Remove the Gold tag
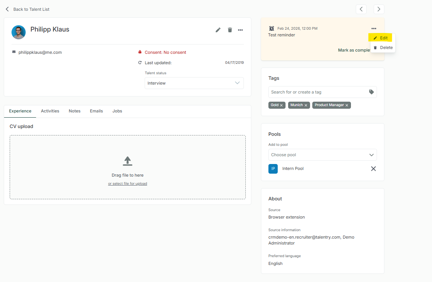The image size is (432, 282). click(x=281, y=105)
